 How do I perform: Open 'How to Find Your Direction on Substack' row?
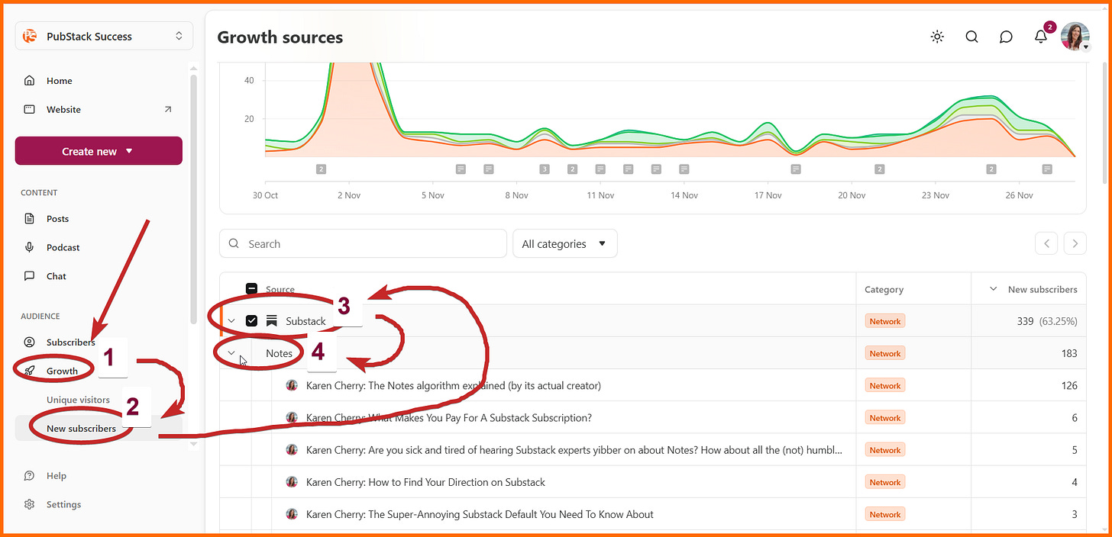[x=425, y=482]
